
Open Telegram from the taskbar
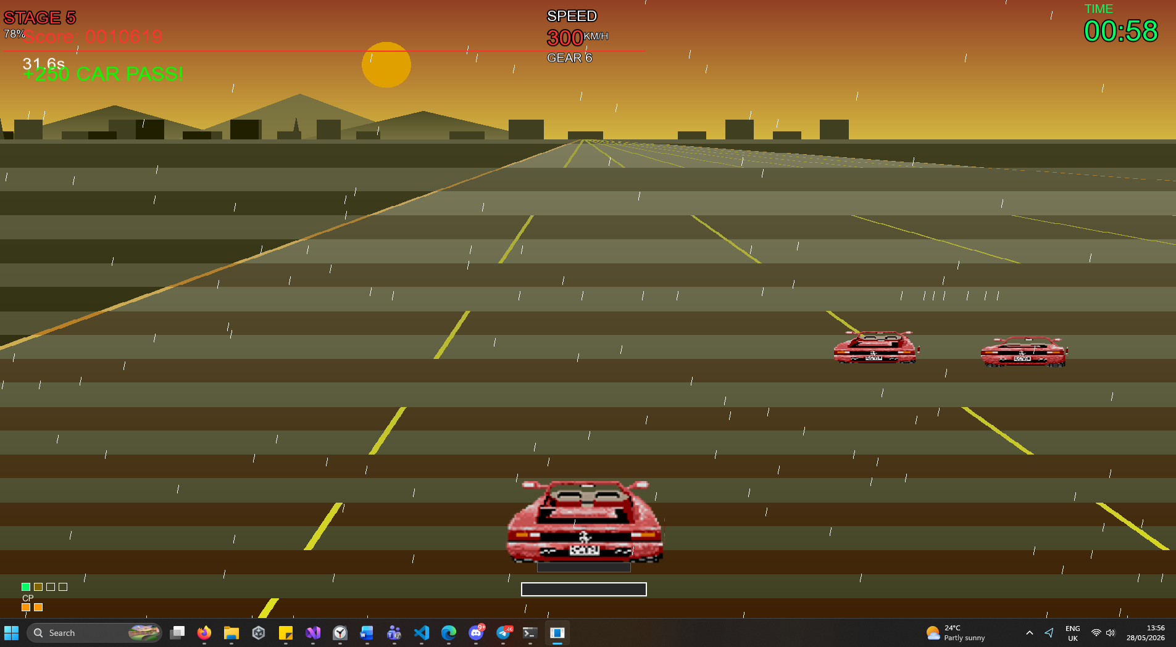point(503,633)
